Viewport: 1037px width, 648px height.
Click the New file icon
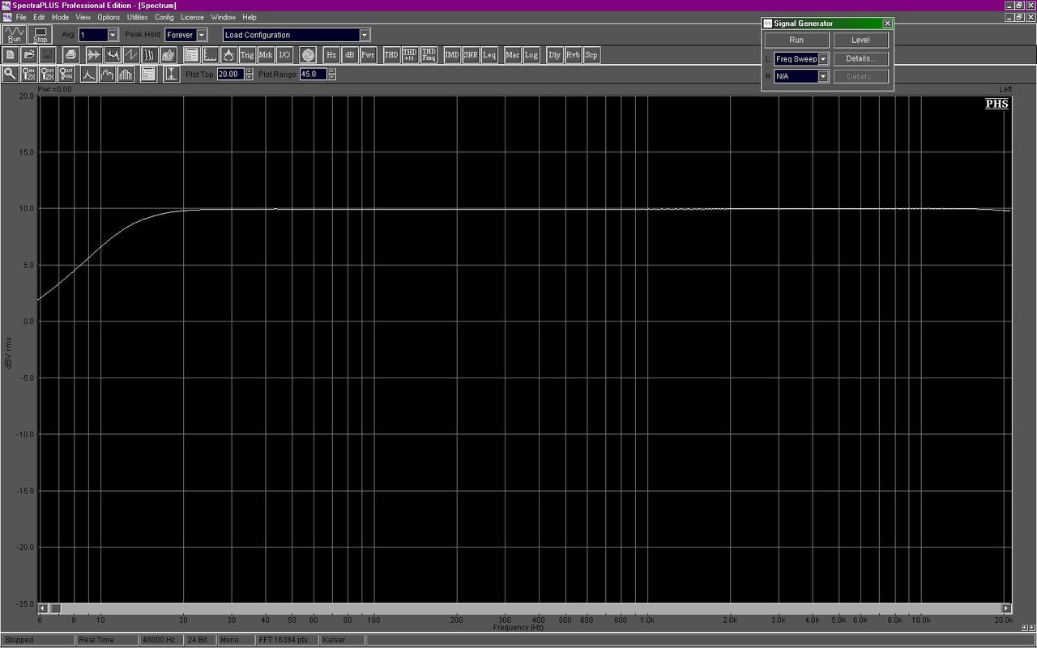(11, 55)
